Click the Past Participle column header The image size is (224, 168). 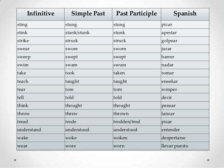137,14
